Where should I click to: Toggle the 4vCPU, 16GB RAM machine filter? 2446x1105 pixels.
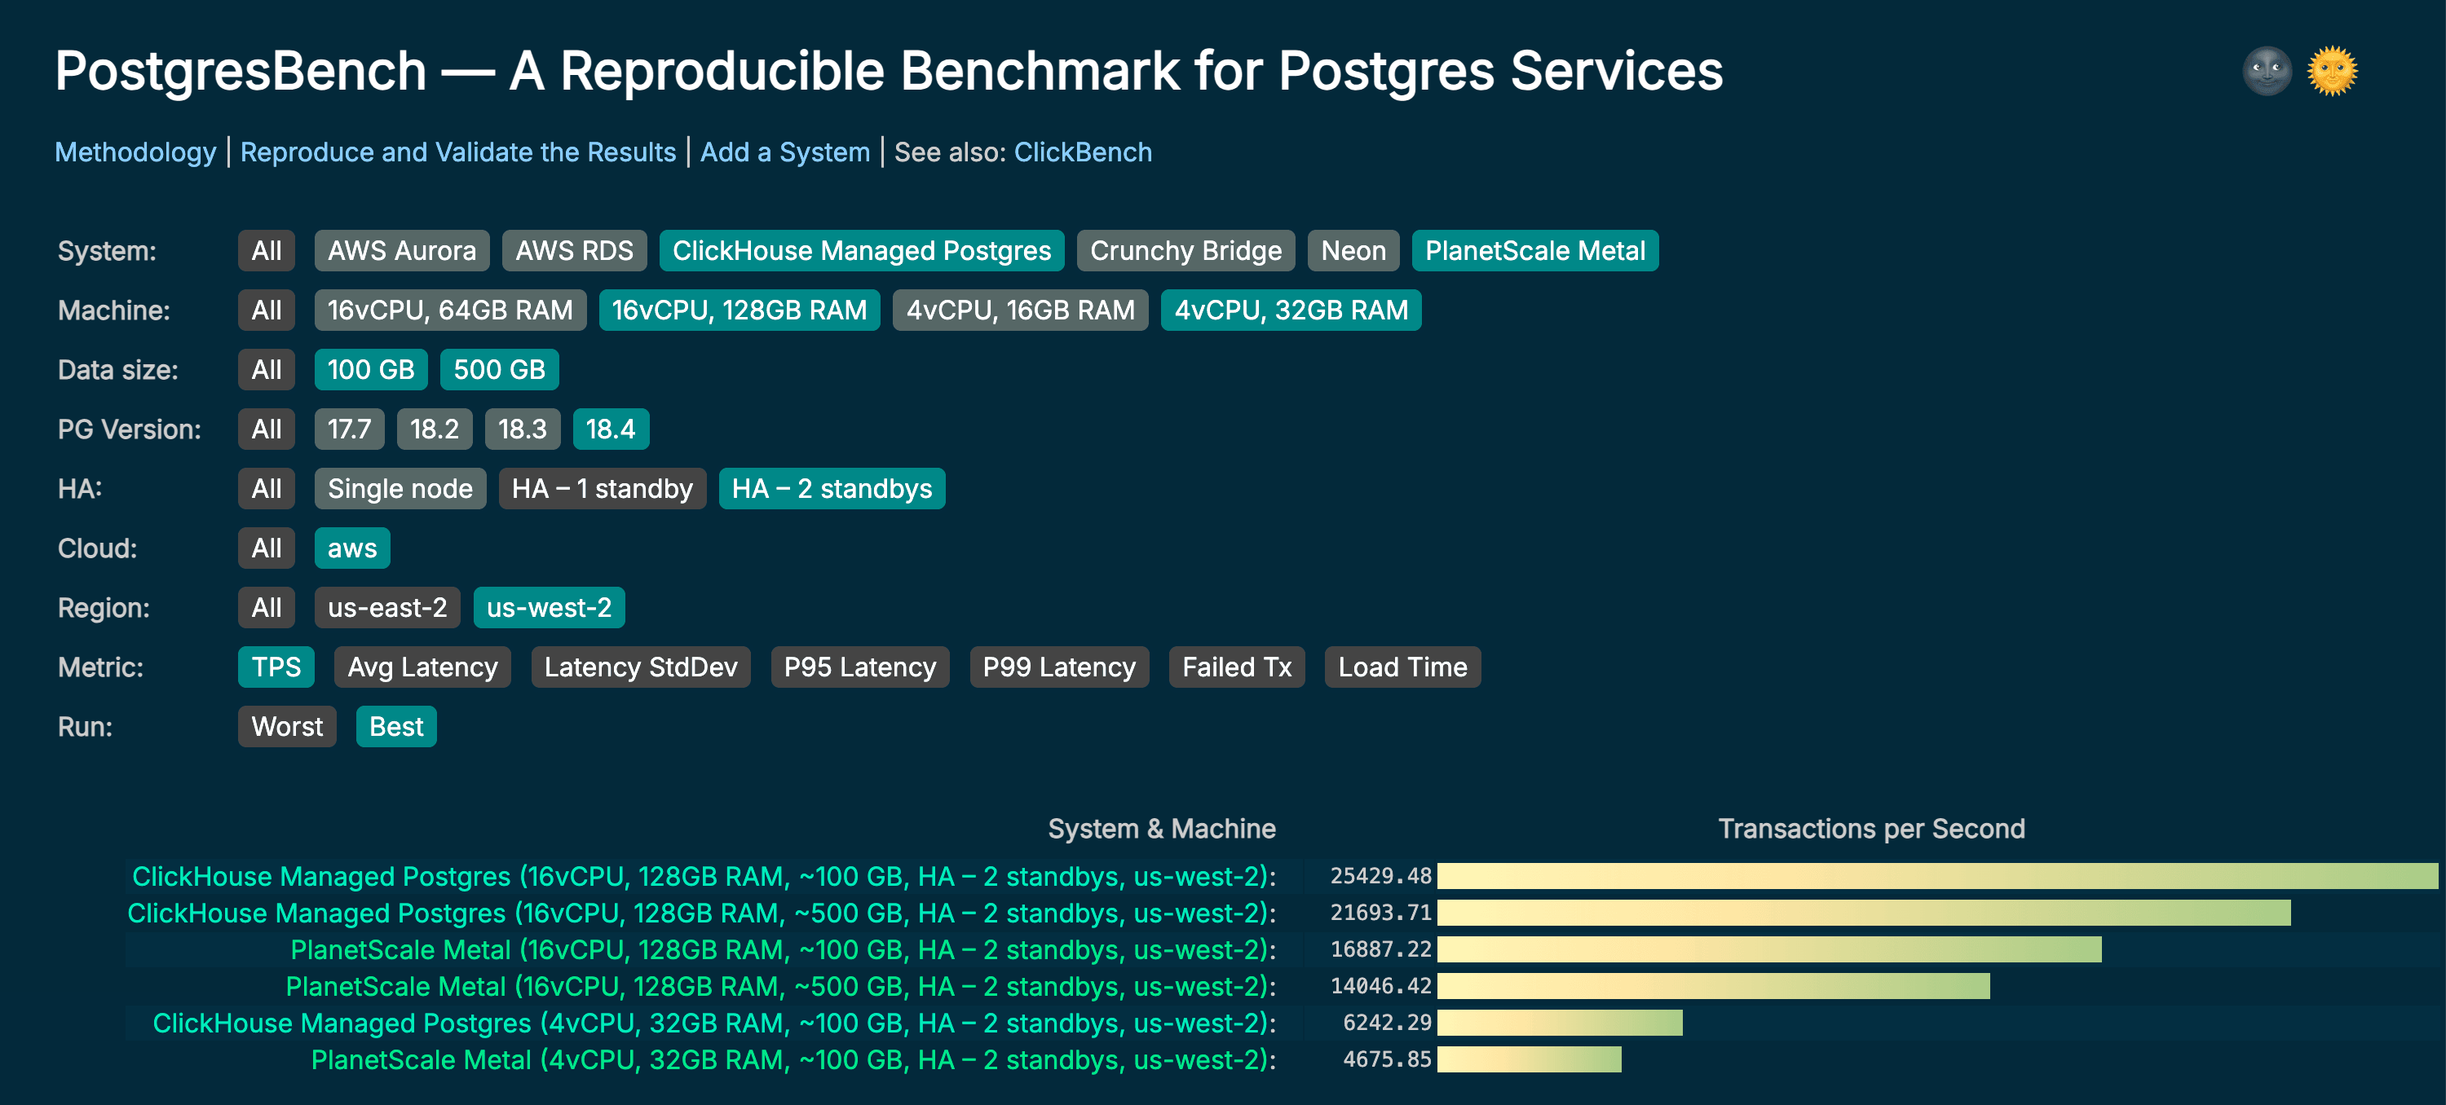click(x=1020, y=310)
